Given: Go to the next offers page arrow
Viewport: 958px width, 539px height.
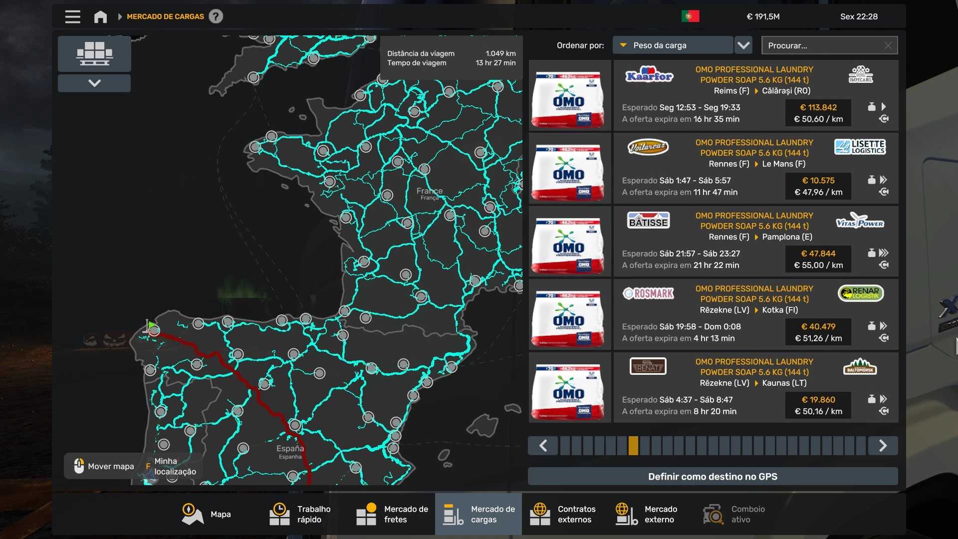Looking at the screenshot, I should click(x=883, y=446).
